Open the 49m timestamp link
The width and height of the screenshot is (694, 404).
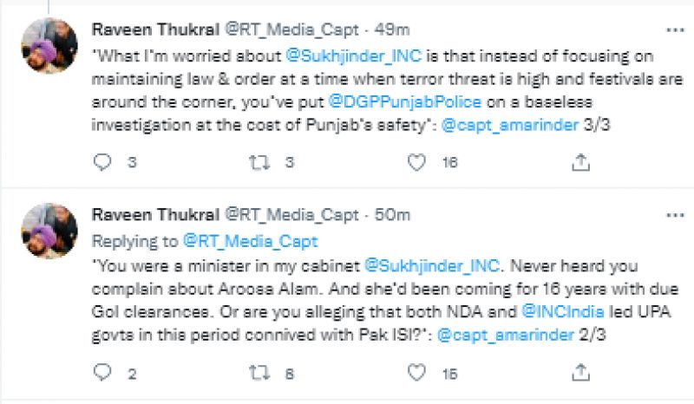point(395,29)
